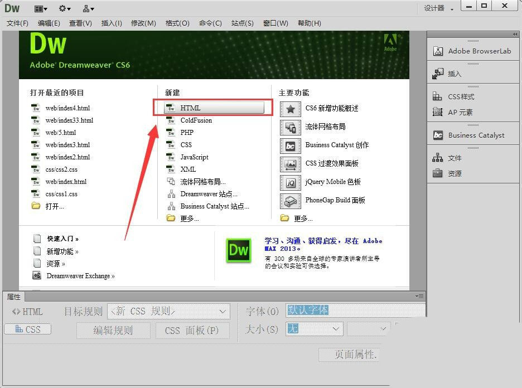The width and height of the screenshot is (522, 388).
Task: Switch to the HTML mode in Properties panel
Action: tap(26, 312)
